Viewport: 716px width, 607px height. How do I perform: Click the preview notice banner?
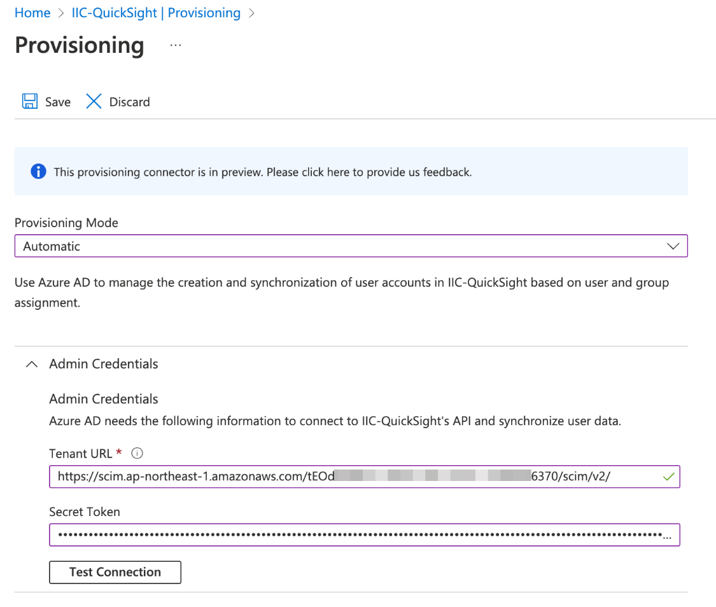pos(351,171)
